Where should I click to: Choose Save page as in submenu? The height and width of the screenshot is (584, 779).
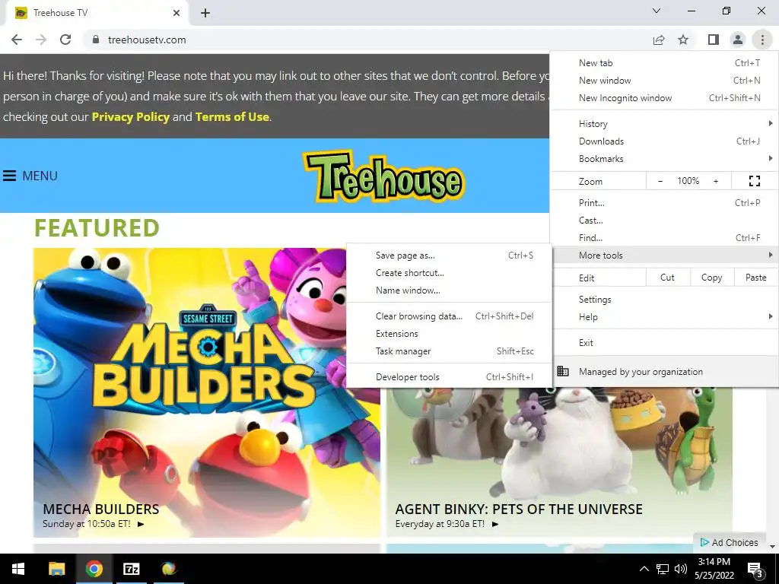click(x=449, y=255)
